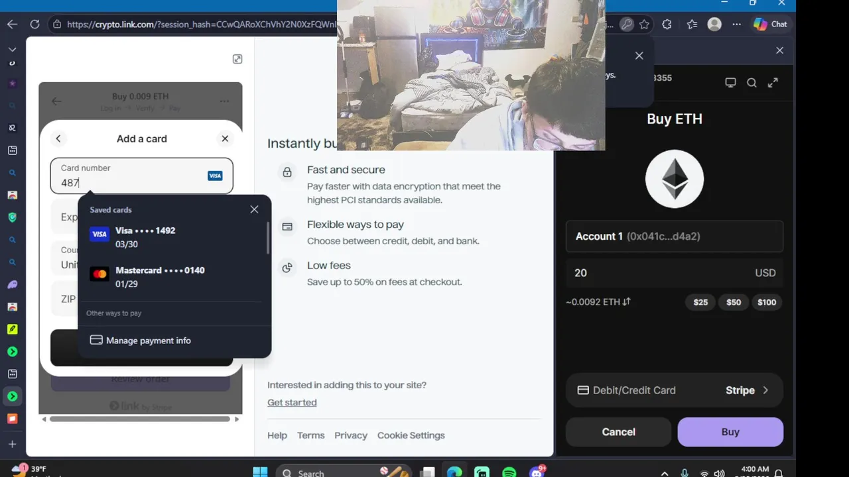The height and width of the screenshot is (477, 849).
Task: Open Debit/Credit Card Stripe payment selector
Action: click(x=675, y=390)
